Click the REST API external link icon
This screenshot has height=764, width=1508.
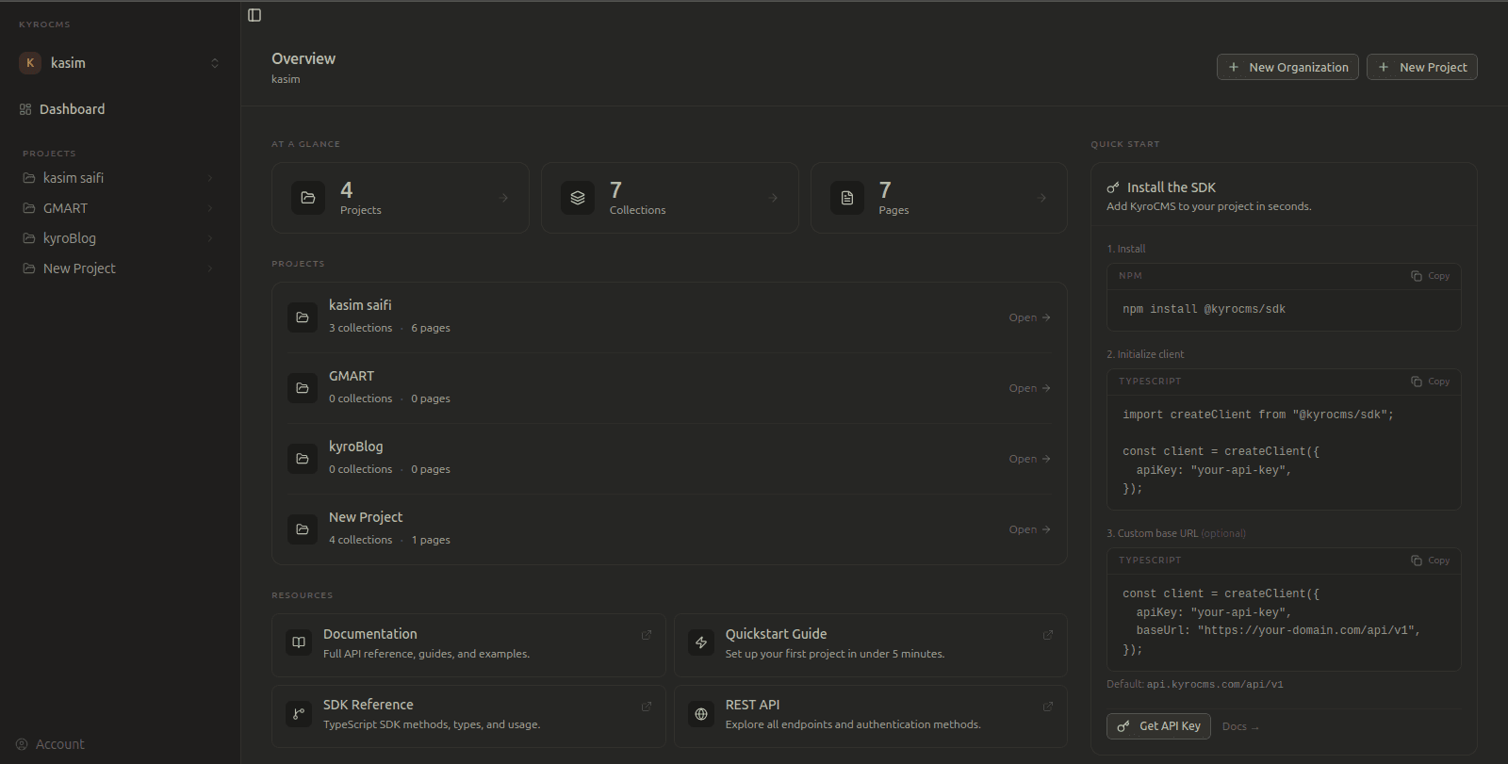click(x=1048, y=707)
